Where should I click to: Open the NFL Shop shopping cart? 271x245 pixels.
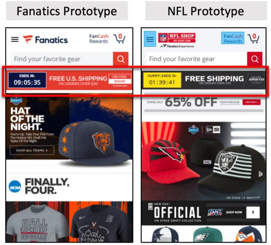pos(254,38)
